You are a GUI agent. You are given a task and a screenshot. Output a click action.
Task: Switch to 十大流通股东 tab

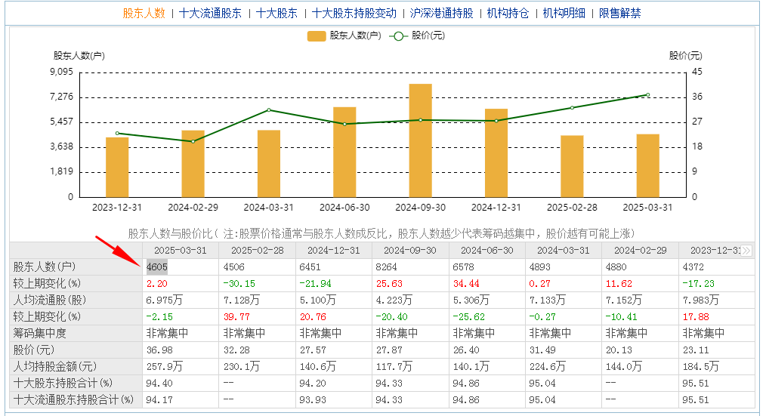[210, 13]
